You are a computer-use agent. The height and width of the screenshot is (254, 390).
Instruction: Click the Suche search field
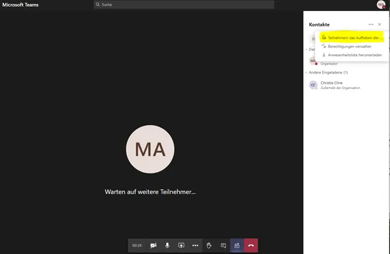184,5
